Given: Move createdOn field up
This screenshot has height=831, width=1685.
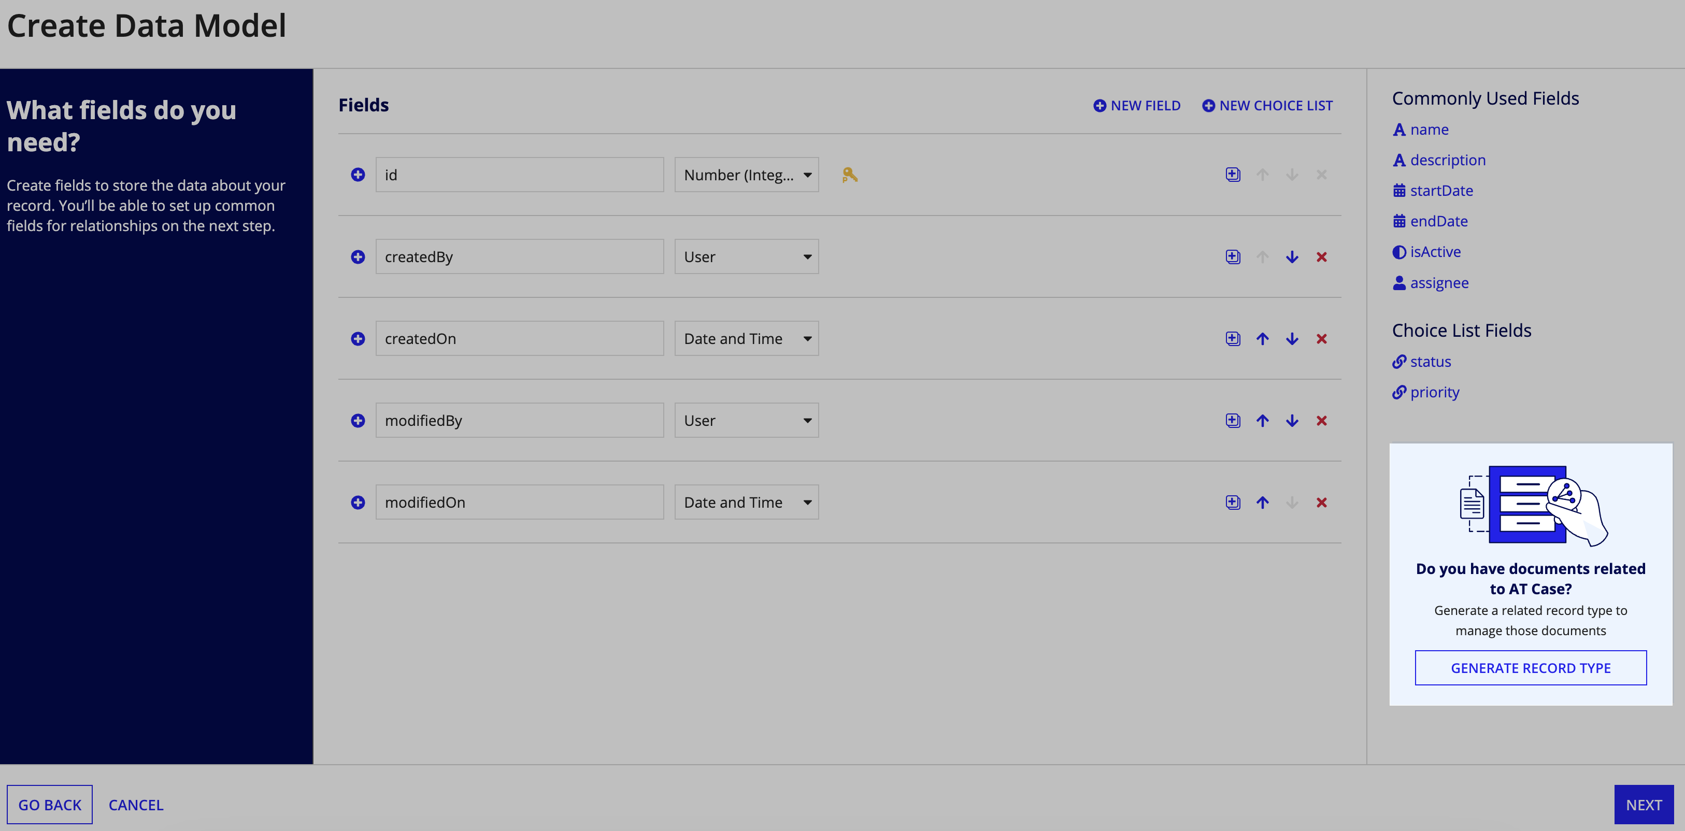Looking at the screenshot, I should 1262,339.
